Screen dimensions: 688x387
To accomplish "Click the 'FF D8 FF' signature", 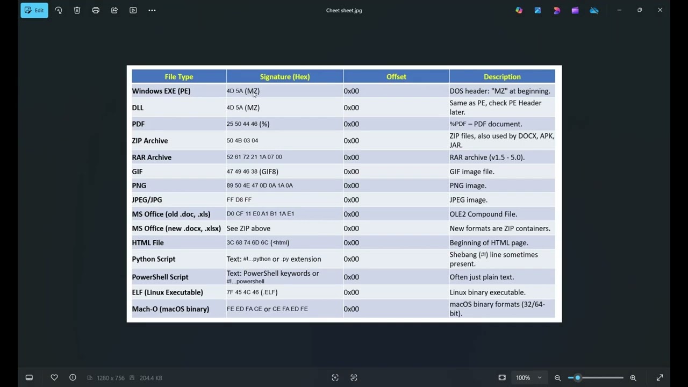I will pos(239,199).
